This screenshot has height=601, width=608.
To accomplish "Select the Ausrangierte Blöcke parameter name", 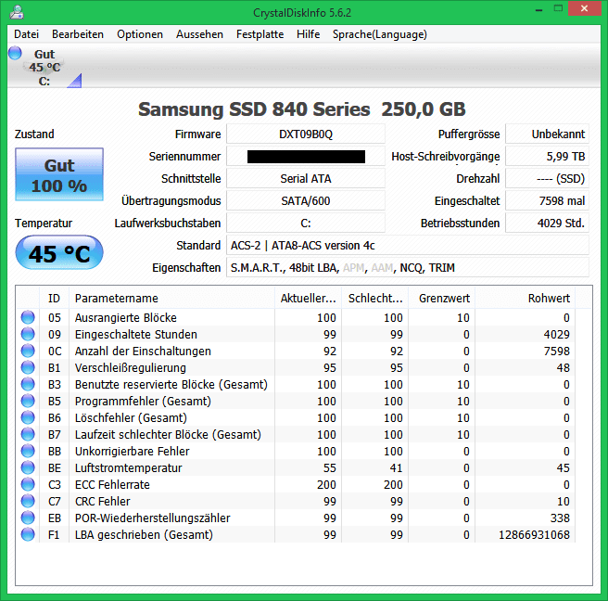I will click(126, 318).
